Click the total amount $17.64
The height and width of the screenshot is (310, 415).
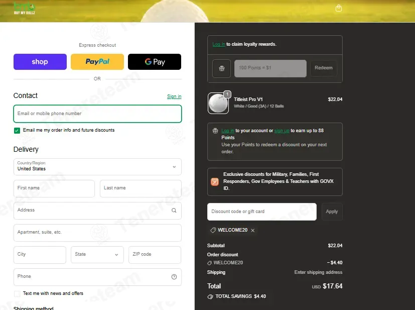(x=332, y=286)
